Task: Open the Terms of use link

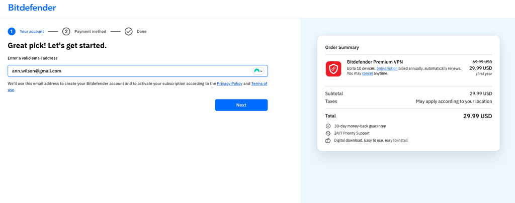Action: (259, 83)
